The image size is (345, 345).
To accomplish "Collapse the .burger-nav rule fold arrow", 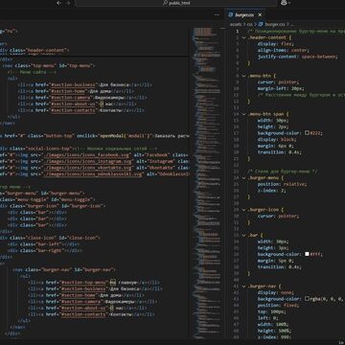I will tap(243, 287).
